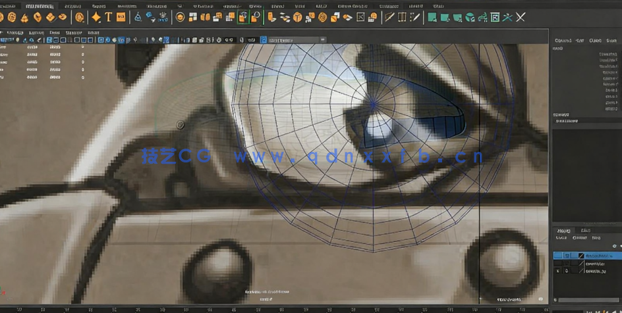622x313 pixels.
Task: Select the highlighted Poly Modeling shelf tab
Action: point(39,6)
